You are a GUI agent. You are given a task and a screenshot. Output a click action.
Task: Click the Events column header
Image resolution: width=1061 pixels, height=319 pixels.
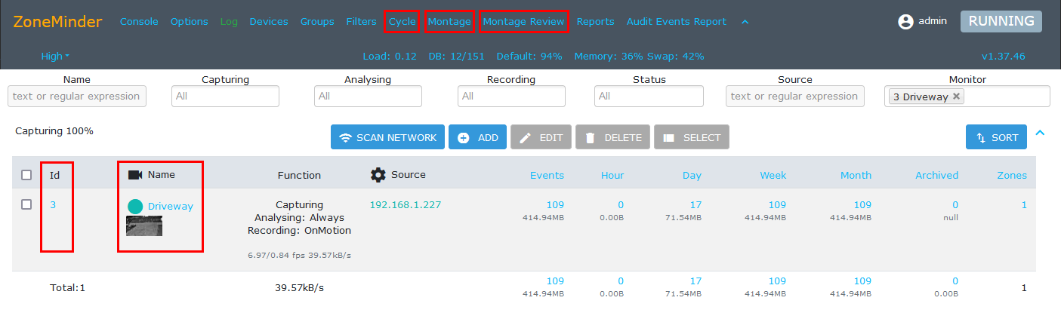click(x=547, y=175)
